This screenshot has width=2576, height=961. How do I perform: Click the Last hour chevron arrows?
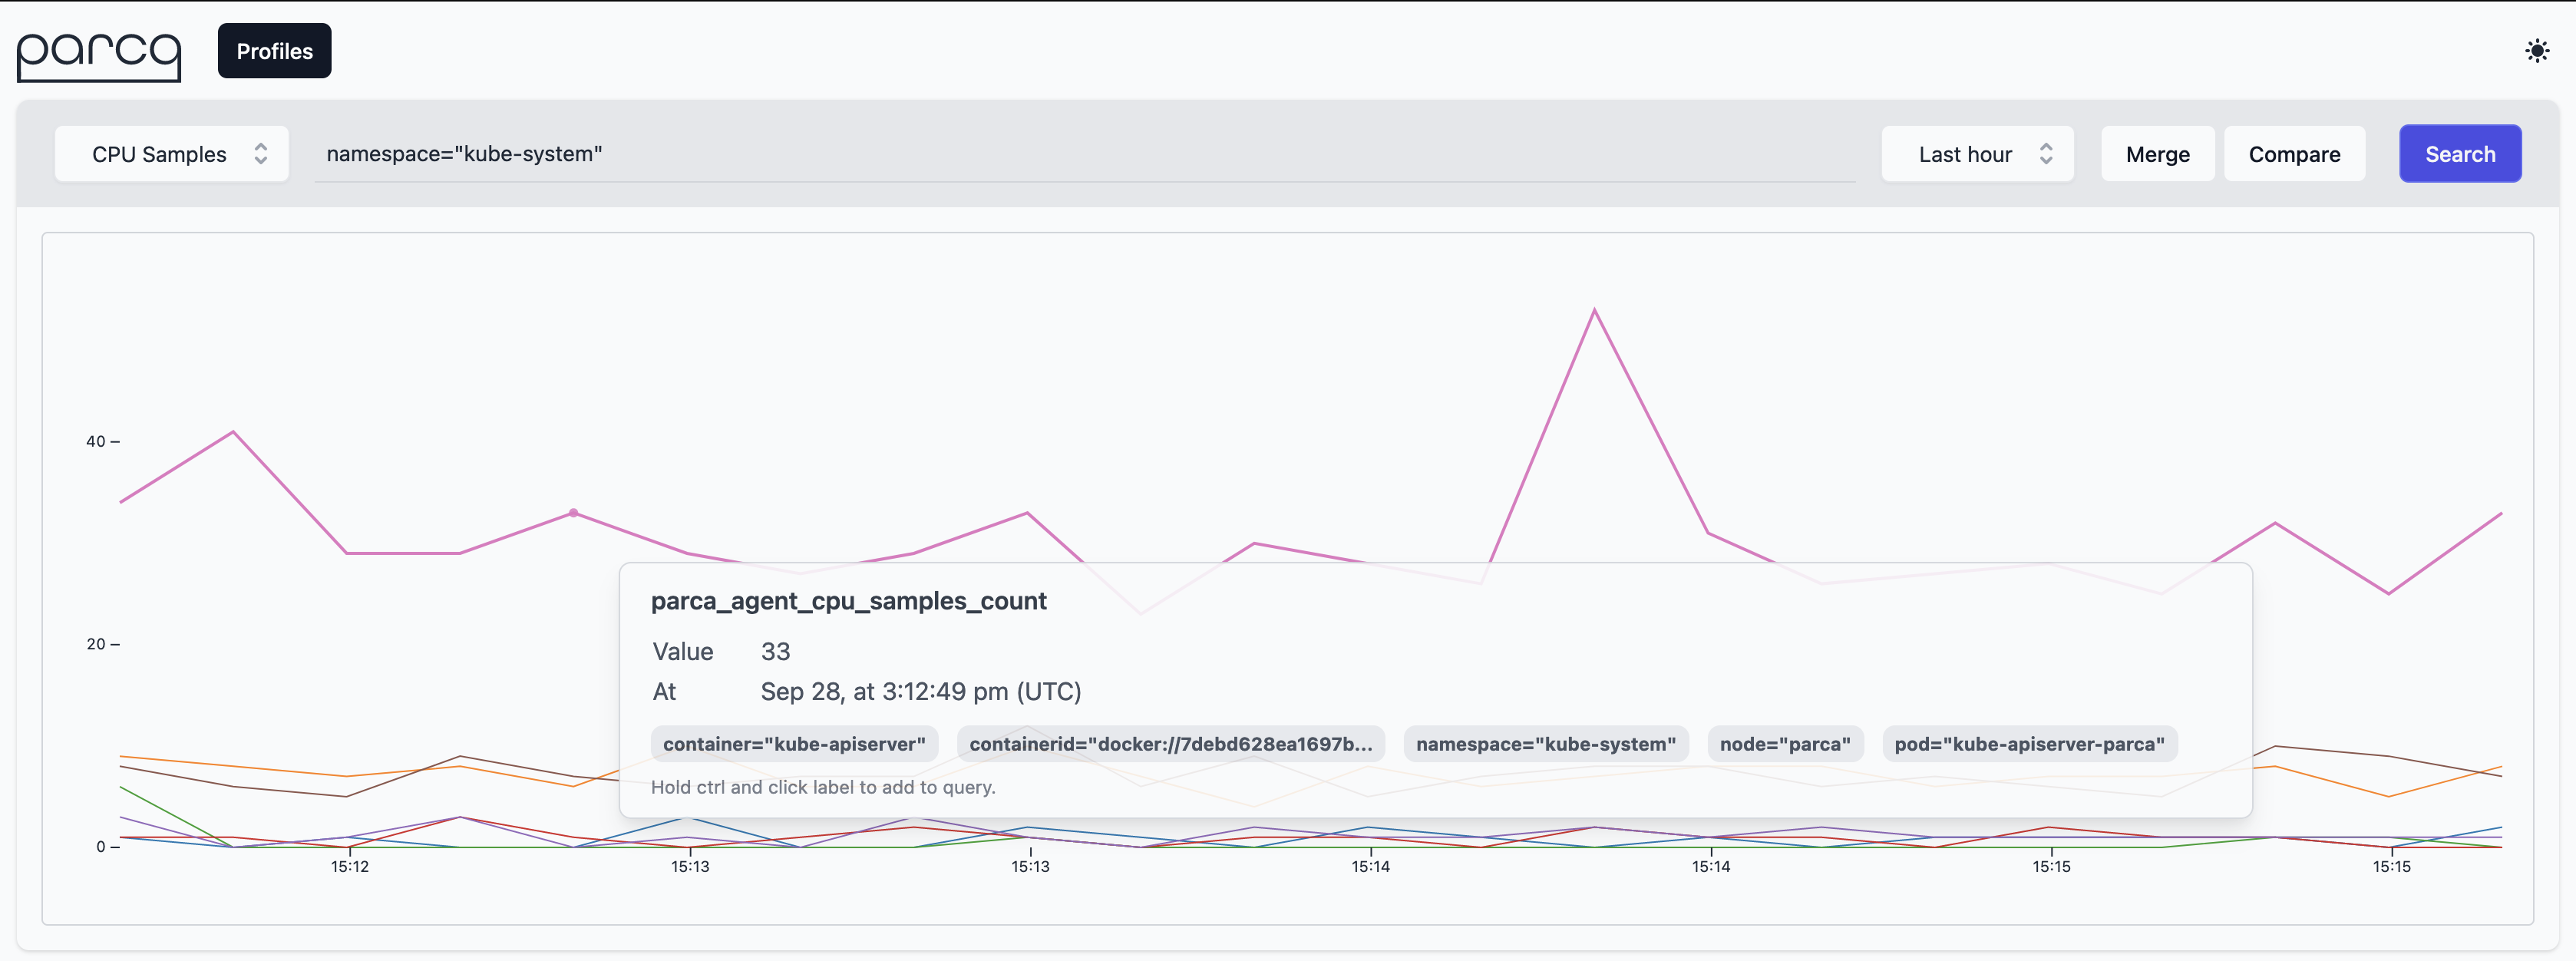[x=2046, y=154]
